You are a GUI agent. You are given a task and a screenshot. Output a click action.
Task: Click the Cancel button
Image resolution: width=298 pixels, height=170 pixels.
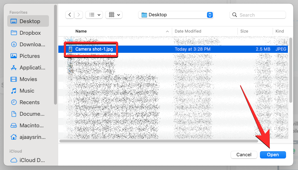pyautogui.click(x=244, y=155)
